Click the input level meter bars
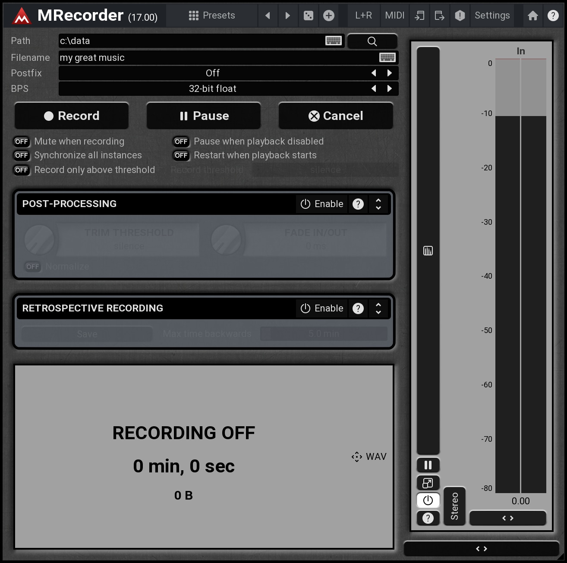 (x=520, y=276)
